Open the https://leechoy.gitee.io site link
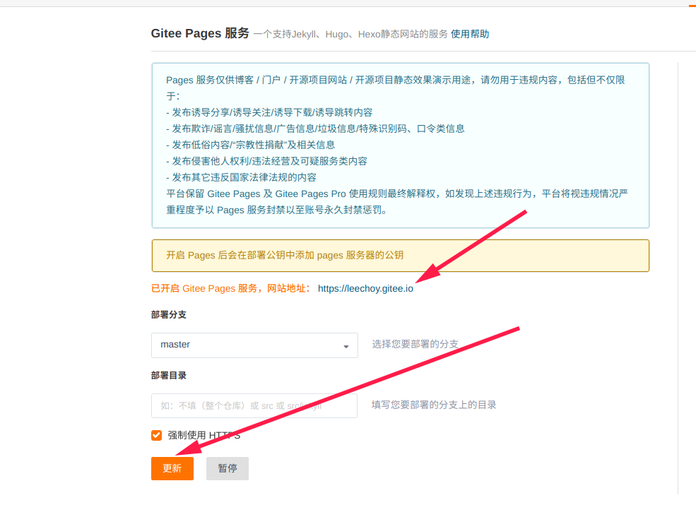 tap(365, 288)
